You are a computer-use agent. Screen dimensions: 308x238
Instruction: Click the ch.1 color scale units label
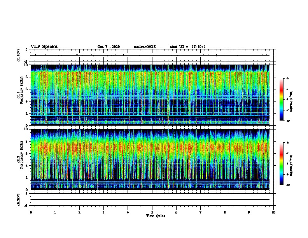(x=291, y=101)
